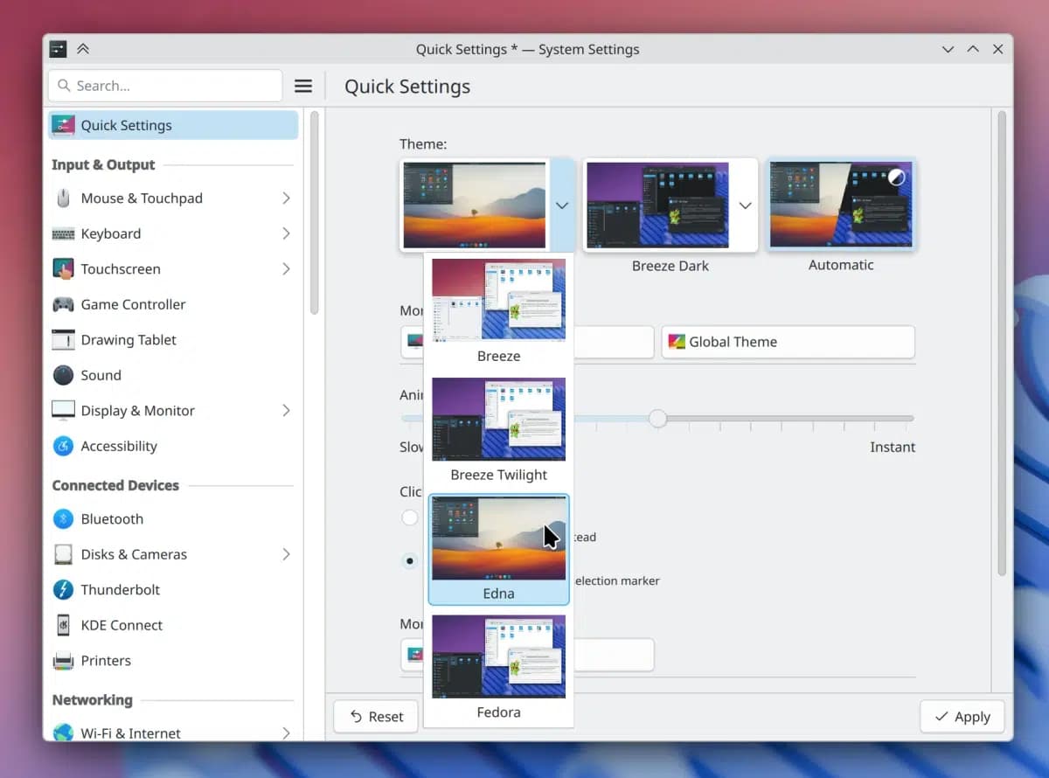Open the Thunderbolt icon entry
Viewport: 1049px width, 778px height.
point(63,589)
